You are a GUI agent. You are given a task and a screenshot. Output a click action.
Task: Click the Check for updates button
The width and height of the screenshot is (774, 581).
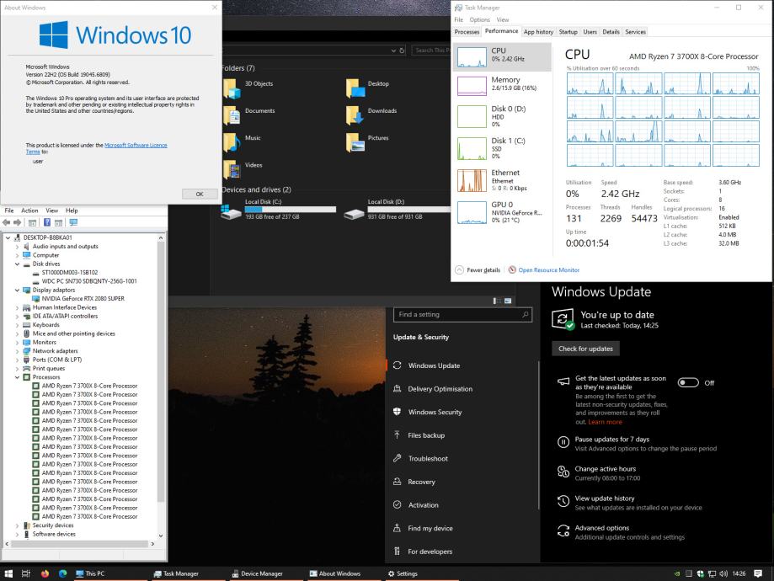coord(585,348)
